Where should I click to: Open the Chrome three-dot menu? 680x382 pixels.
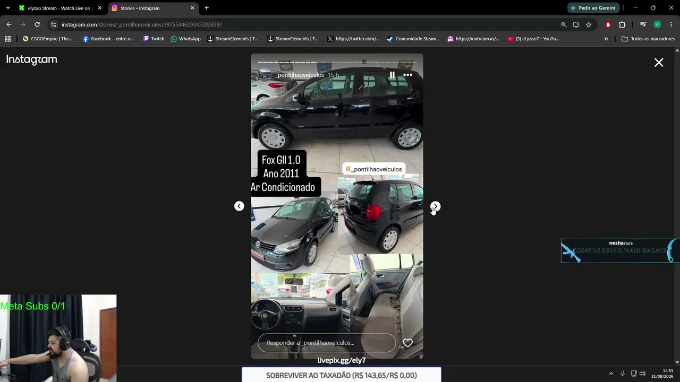pos(671,24)
